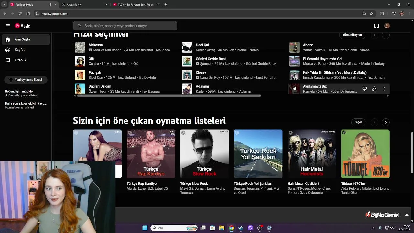Click the Tümünü oynat button
Screen dimensions: 414x233
[x=352, y=35]
